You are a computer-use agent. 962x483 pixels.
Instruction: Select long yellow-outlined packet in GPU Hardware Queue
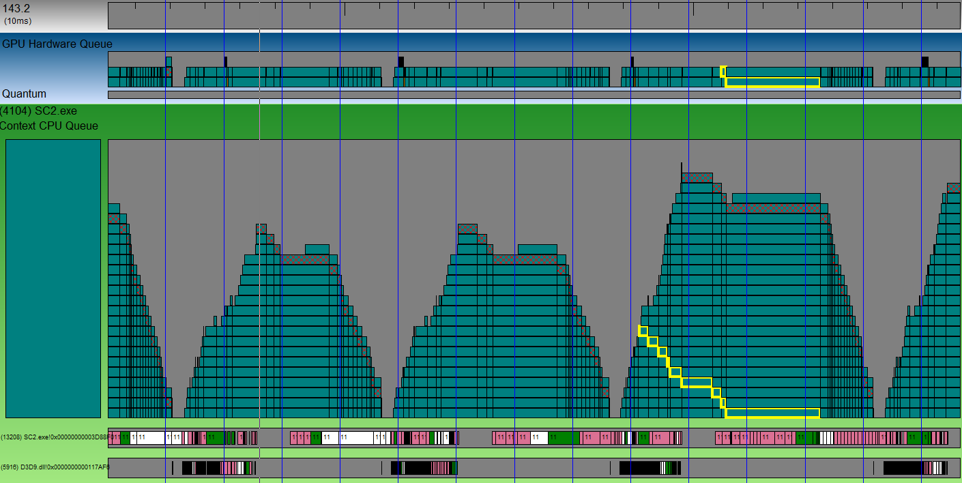772,83
